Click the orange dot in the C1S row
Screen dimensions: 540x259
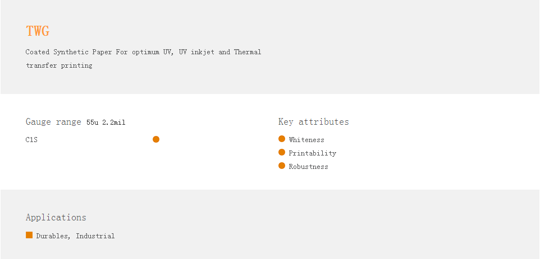(x=156, y=139)
